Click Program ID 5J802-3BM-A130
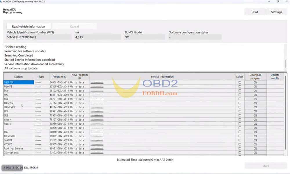The height and width of the screenshot is (174, 290). coord(59,153)
